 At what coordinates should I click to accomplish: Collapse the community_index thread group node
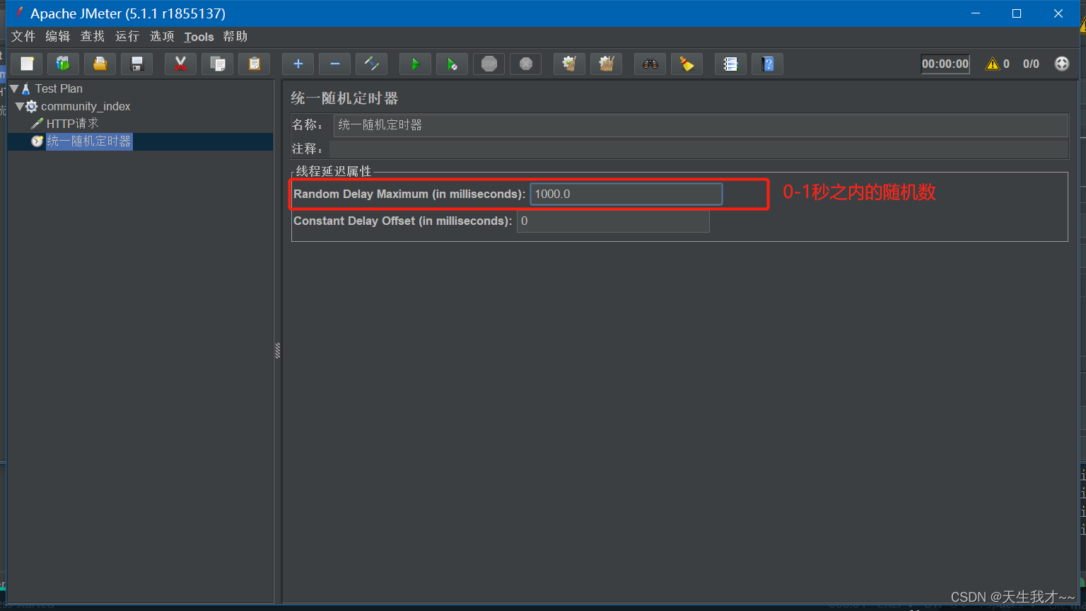tap(20, 106)
